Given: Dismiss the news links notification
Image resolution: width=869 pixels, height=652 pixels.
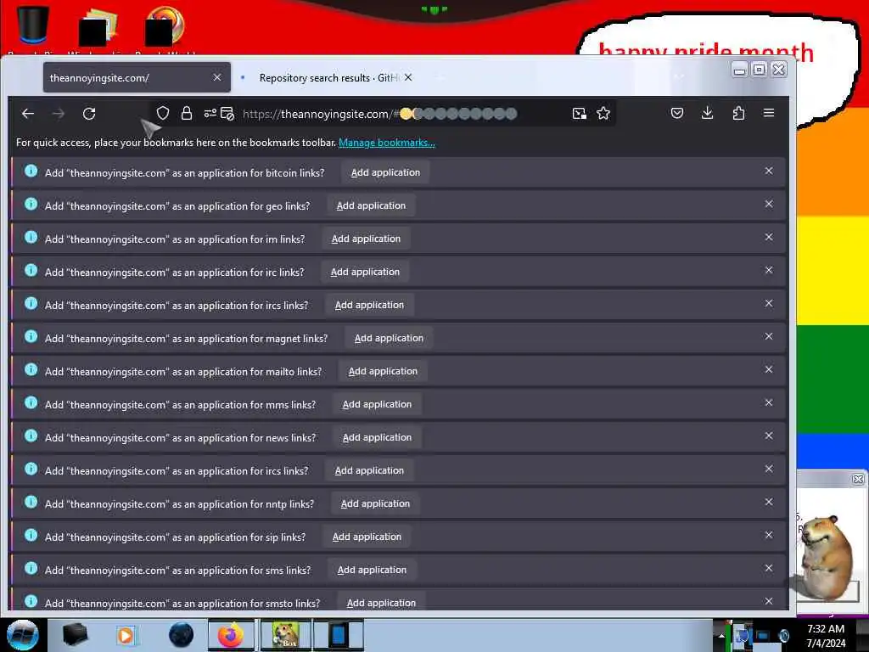Looking at the screenshot, I should coord(769,436).
